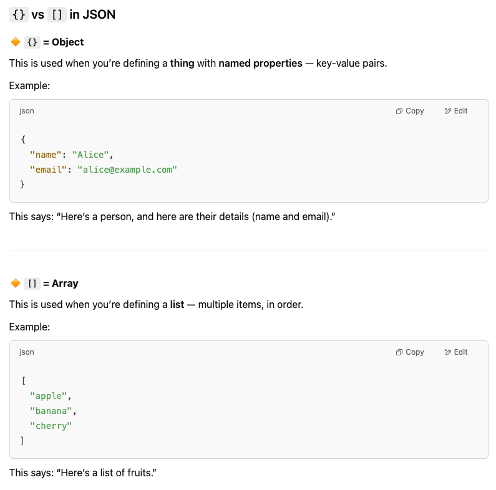Click the Copy icon on the array example

pos(399,352)
